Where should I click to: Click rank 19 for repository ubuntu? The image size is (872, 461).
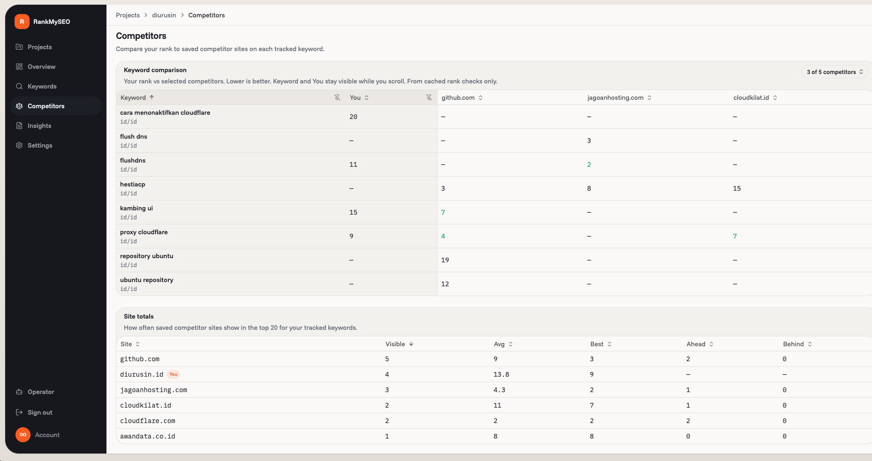point(445,260)
